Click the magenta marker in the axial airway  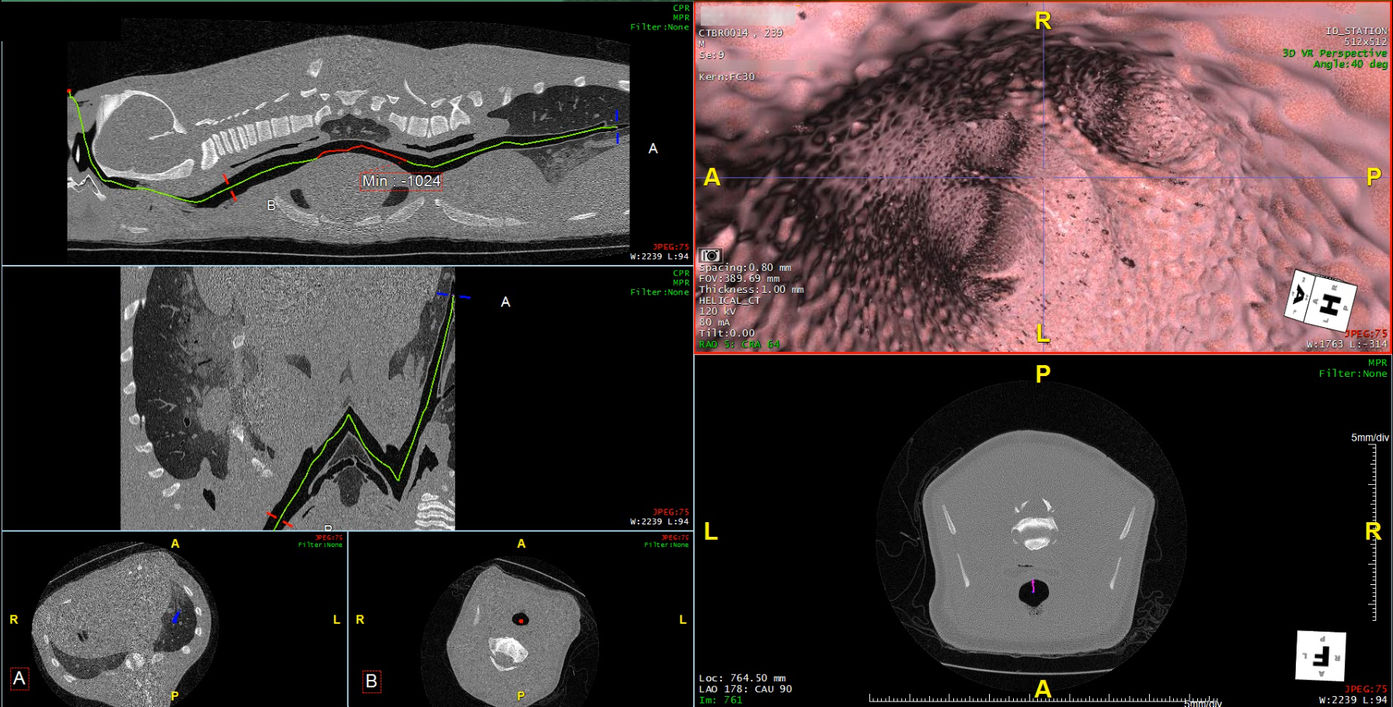click(x=1033, y=587)
